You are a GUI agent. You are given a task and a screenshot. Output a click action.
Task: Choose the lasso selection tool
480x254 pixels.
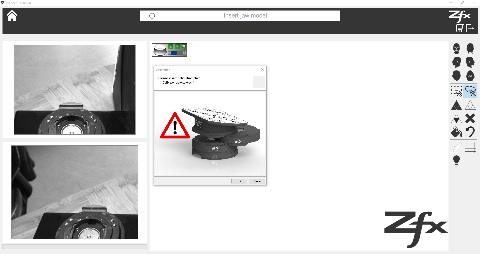[x=470, y=91]
